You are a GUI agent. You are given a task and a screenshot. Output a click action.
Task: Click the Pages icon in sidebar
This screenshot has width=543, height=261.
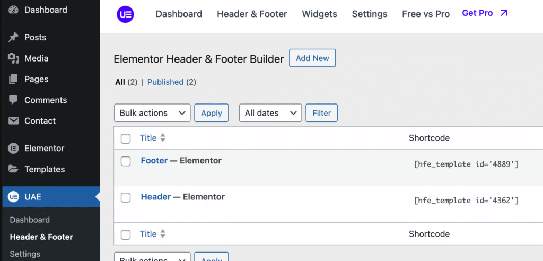(14, 79)
